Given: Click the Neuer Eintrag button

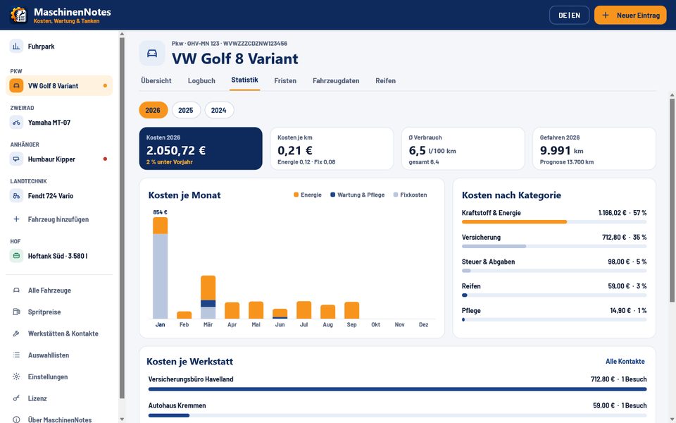Looking at the screenshot, I should (630, 15).
